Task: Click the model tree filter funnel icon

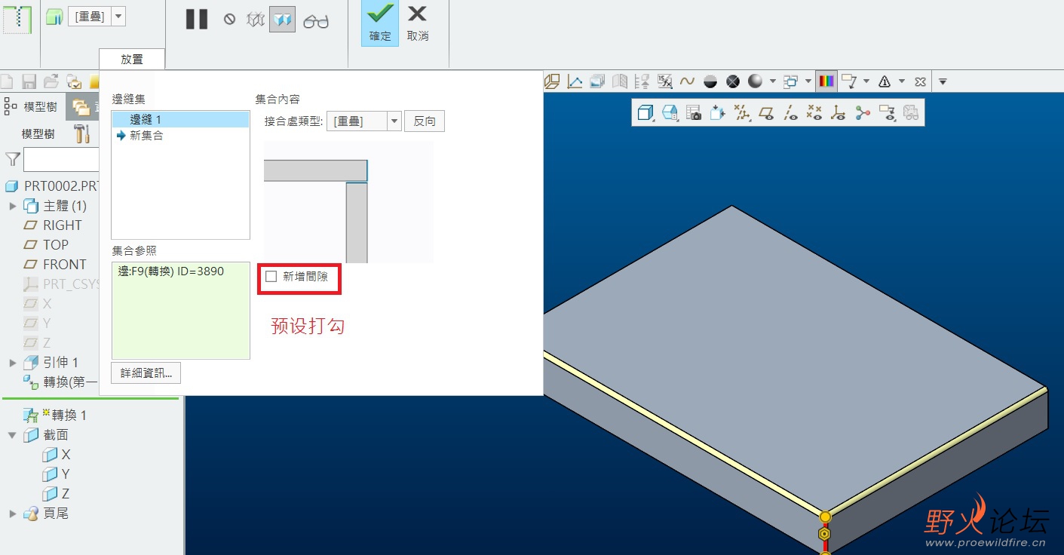Action: pos(12,159)
